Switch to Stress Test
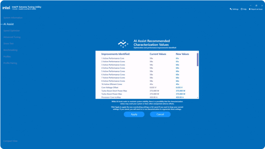This screenshot has width=265, height=149. coord(8,44)
